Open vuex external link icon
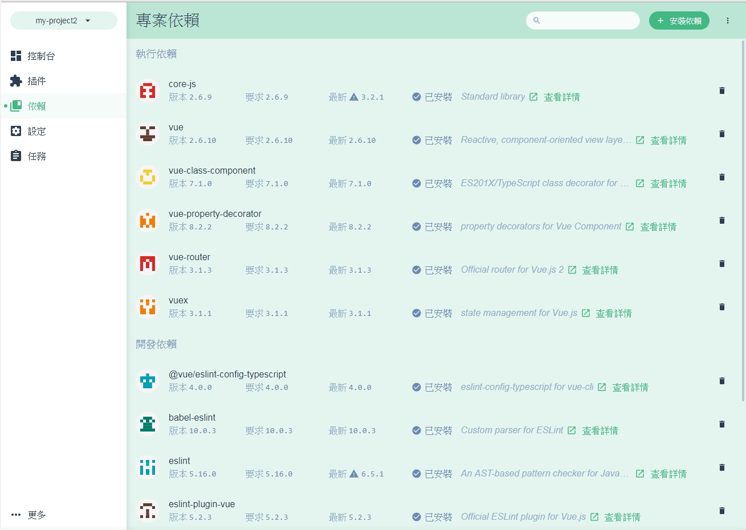The width and height of the screenshot is (746, 530). click(586, 313)
